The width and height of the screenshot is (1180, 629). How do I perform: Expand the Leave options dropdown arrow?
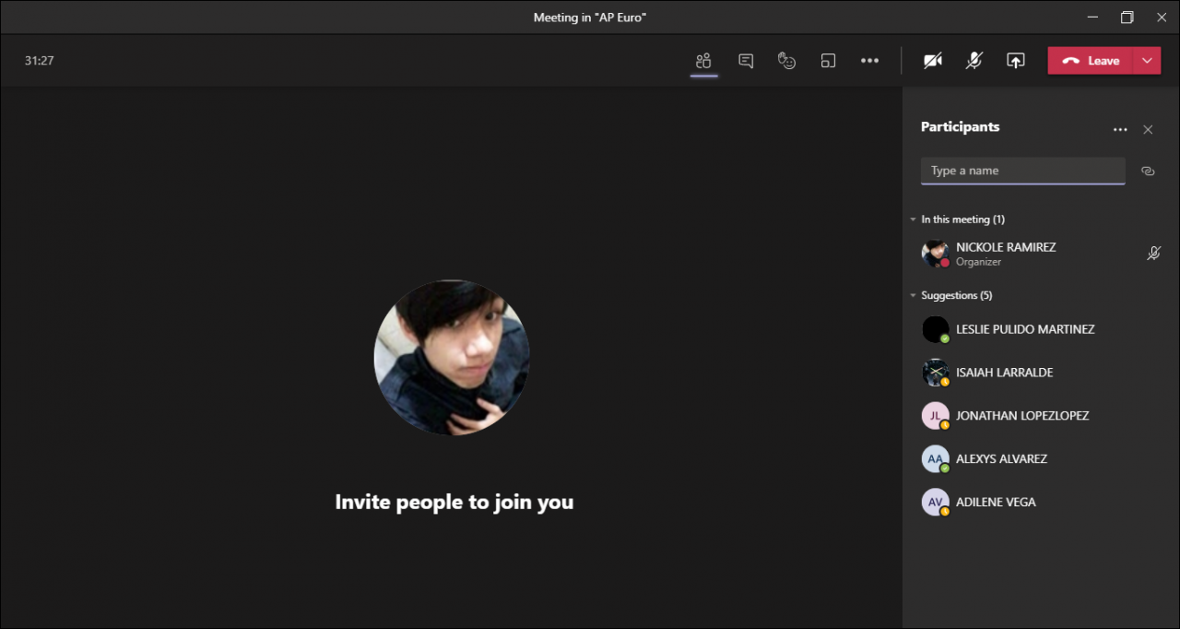tap(1147, 61)
